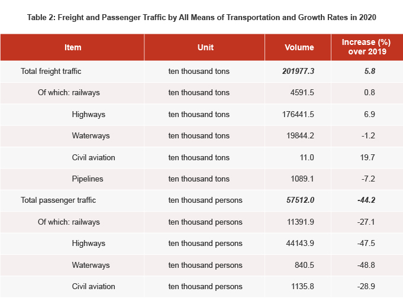Select the Volume column header
This screenshot has height=298, width=403.
coord(299,47)
